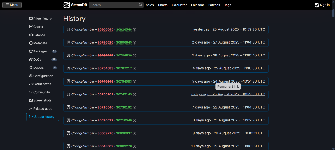Click the SteamDB logo icon
335x150 pixels.
pyautogui.click(x=66, y=5)
